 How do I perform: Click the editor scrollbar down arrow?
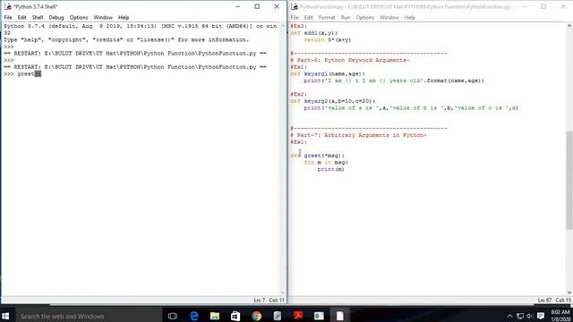coord(569,292)
